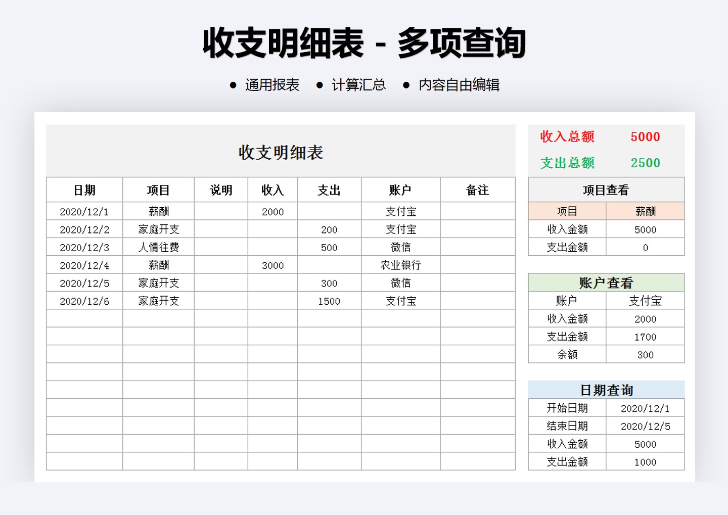Viewport: 728px width, 515px height.
Task: Select the 日期 column header
Action: pyautogui.click(x=84, y=190)
